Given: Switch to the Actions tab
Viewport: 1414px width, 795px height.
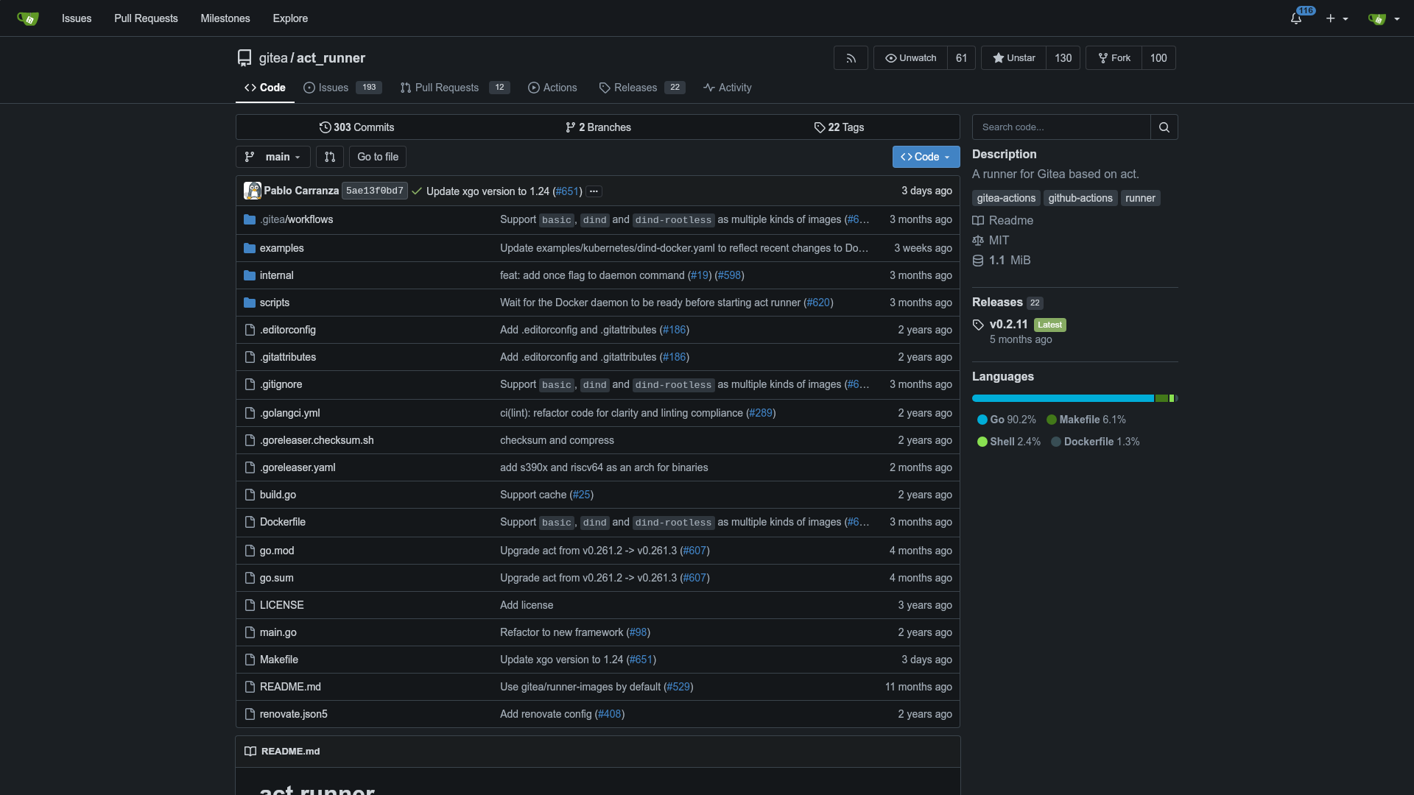Looking at the screenshot, I should click(552, 88).
